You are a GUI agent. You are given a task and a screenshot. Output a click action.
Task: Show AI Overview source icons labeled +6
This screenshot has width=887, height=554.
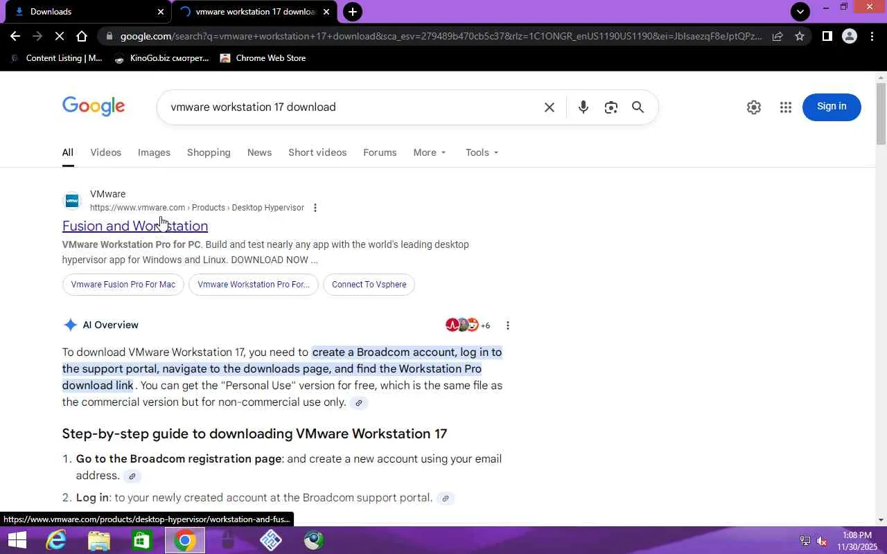(x=468, y=325)
